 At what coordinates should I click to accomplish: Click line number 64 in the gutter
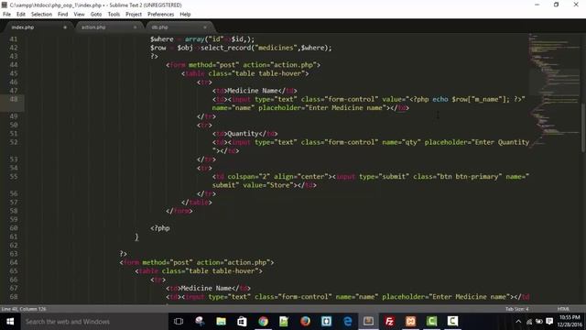(14, 262)
